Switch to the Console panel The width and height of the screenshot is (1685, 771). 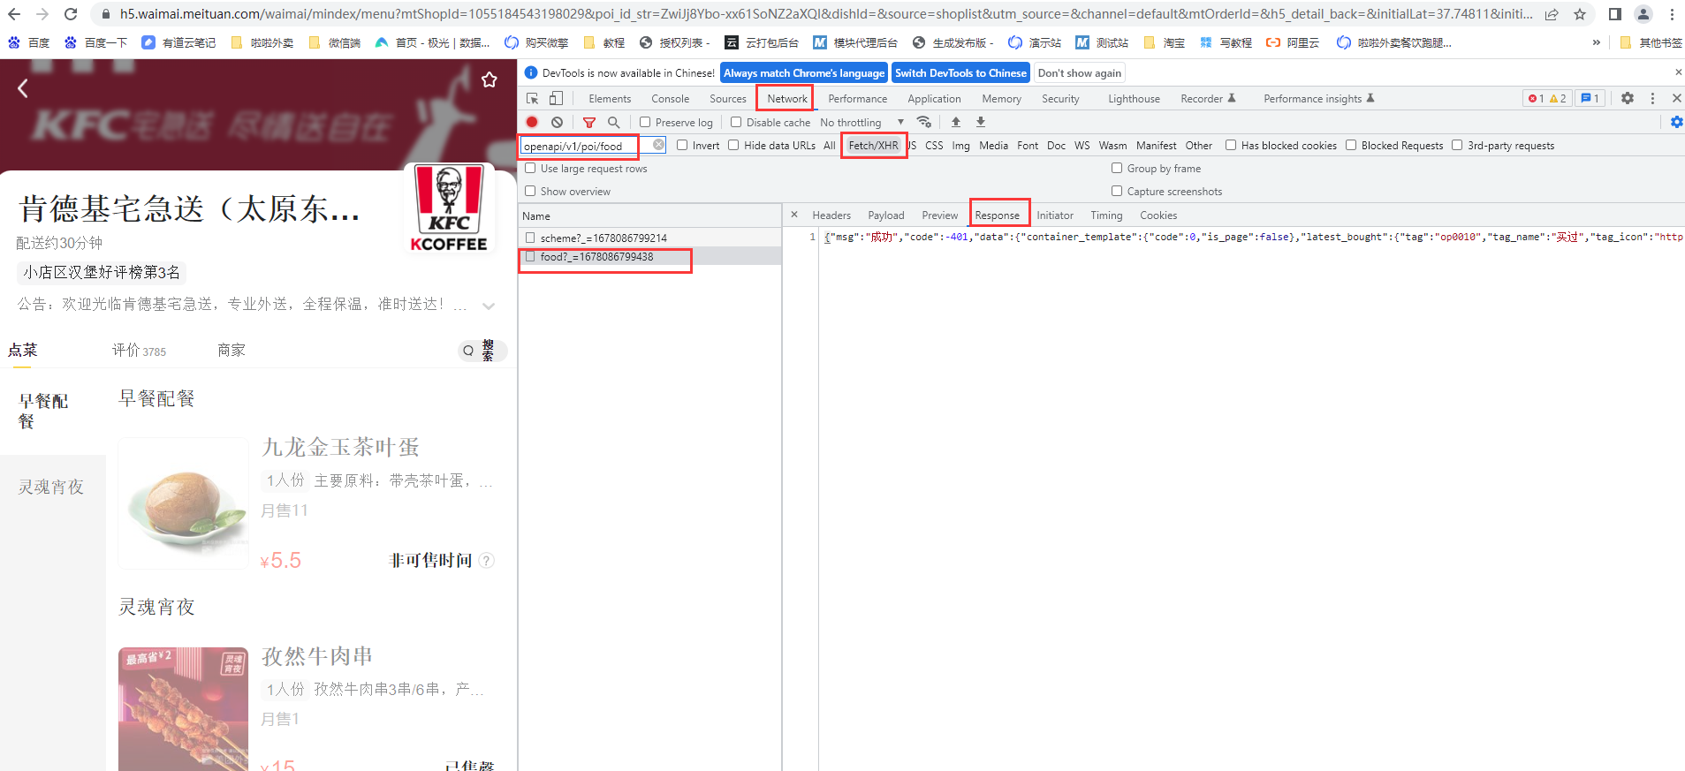click(x=670, y=98)
